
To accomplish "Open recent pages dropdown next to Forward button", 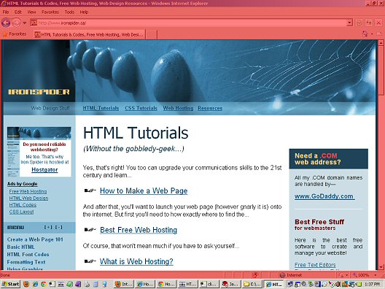I will [25, 23].
